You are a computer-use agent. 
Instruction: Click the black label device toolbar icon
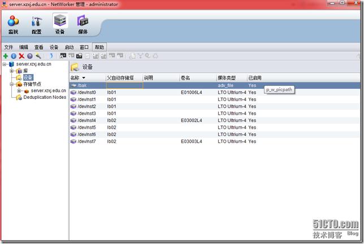tap(79, 56)
